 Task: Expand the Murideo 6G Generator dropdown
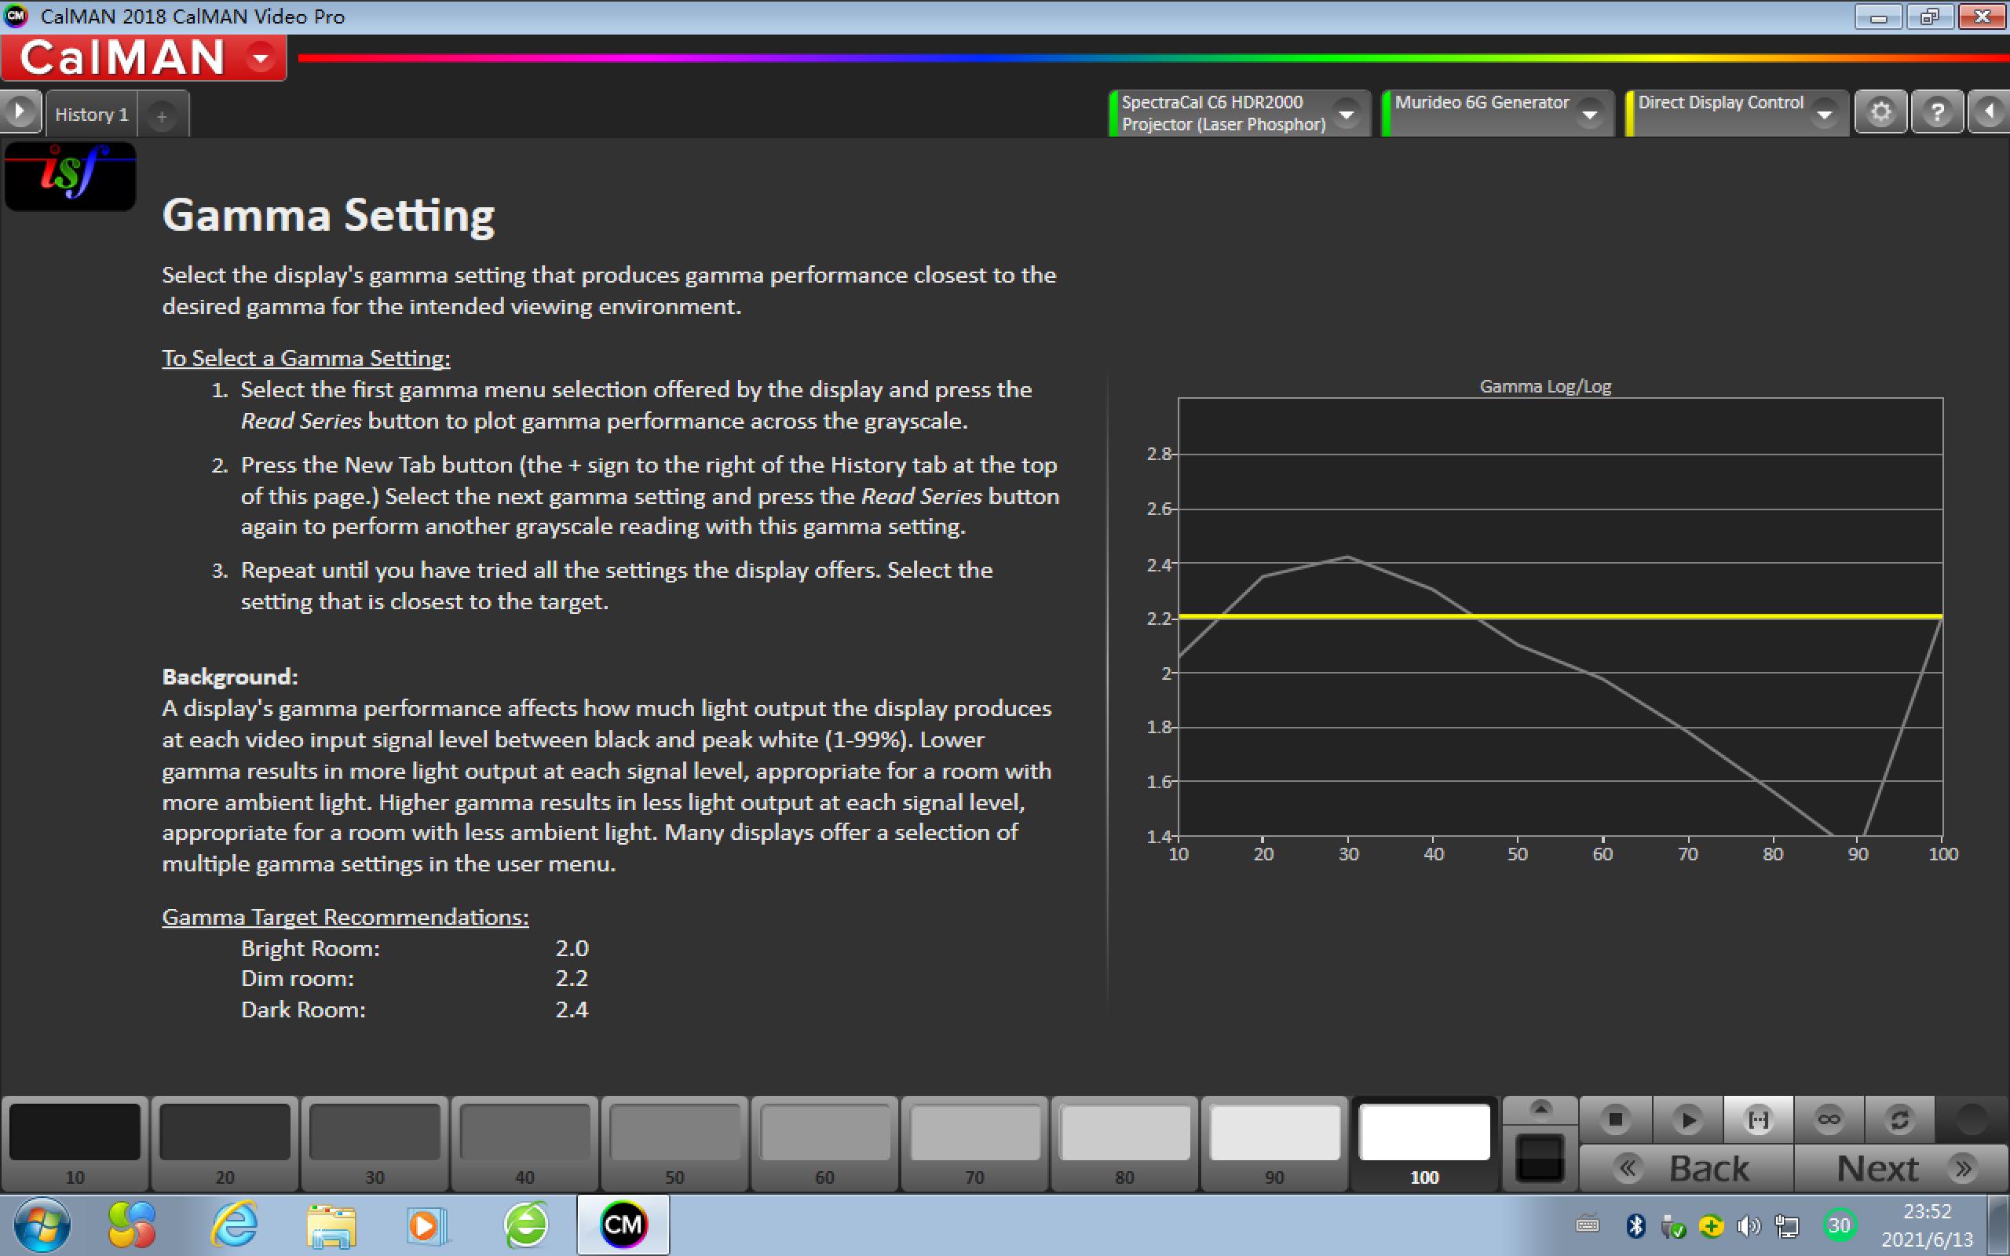[x=1589, y=114]
